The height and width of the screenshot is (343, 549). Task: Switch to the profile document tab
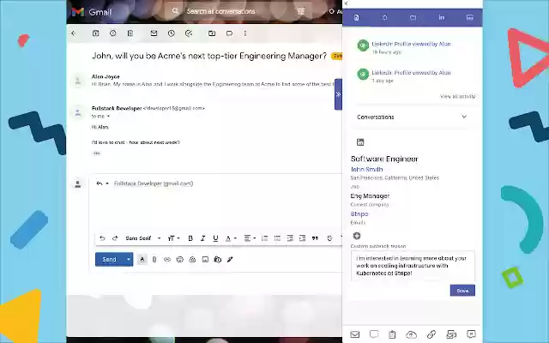[357, 17]
